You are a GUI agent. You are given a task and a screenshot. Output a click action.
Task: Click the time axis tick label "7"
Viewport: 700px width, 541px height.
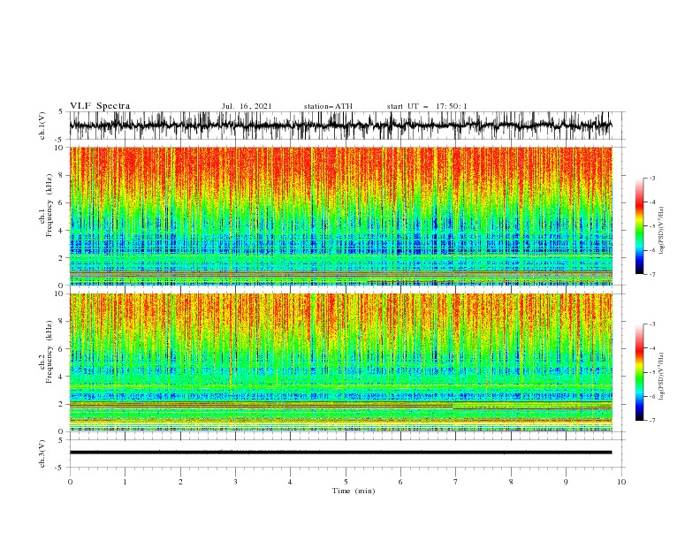[455, 482]
